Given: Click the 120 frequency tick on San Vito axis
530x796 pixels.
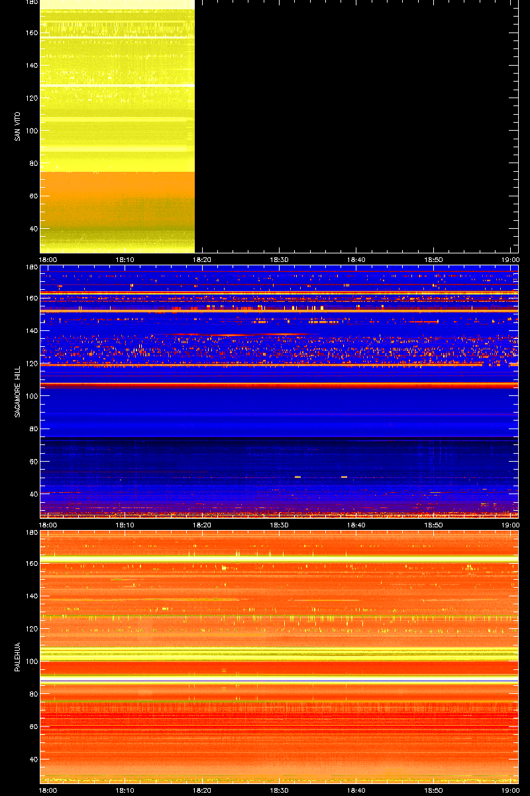Looking at the screenshot, I should point(31,98).
